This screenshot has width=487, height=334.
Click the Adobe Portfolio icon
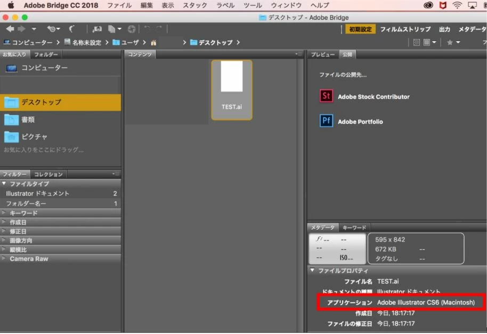point(326,121)
